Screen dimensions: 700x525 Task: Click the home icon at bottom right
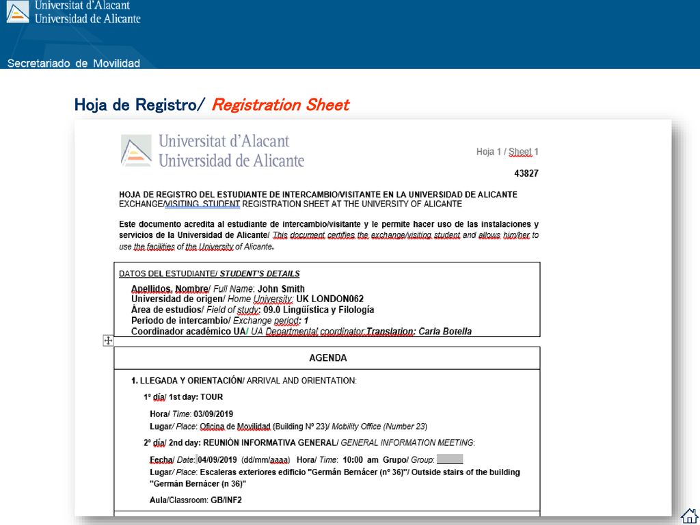point(689,516)
